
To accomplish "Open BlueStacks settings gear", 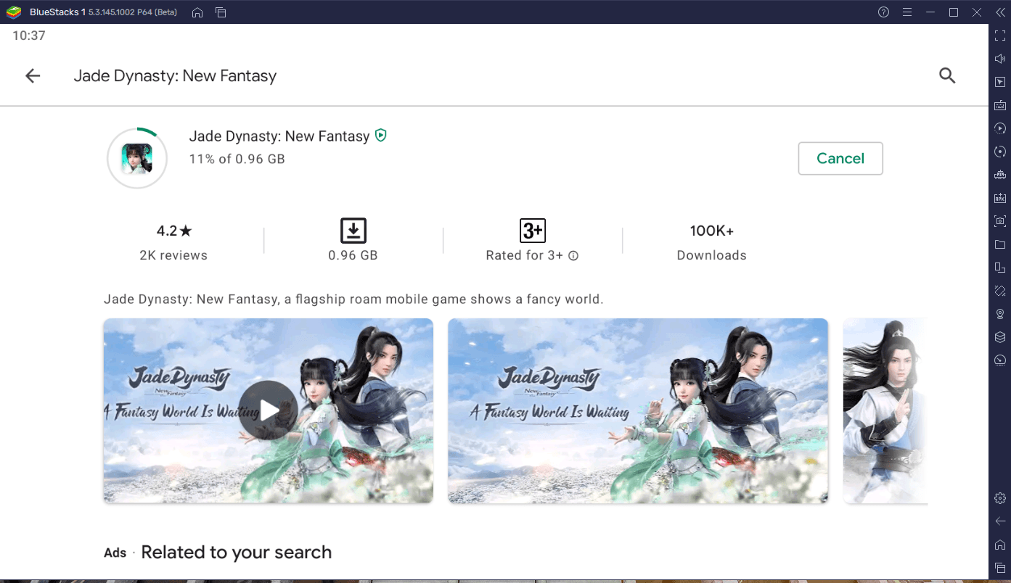I will (x=1000, y=498).
